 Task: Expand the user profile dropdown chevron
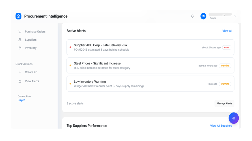235,16
